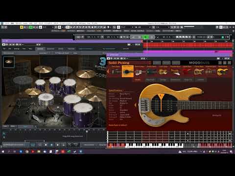Select the white bass model thumbnail

[140, 71]
